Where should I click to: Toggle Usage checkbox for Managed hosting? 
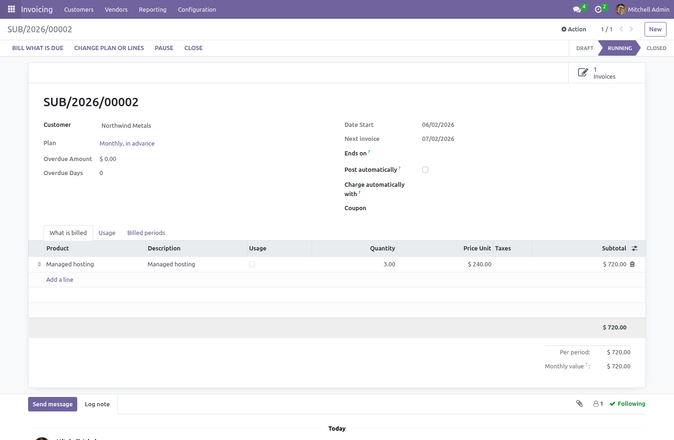tap(252, 264)
